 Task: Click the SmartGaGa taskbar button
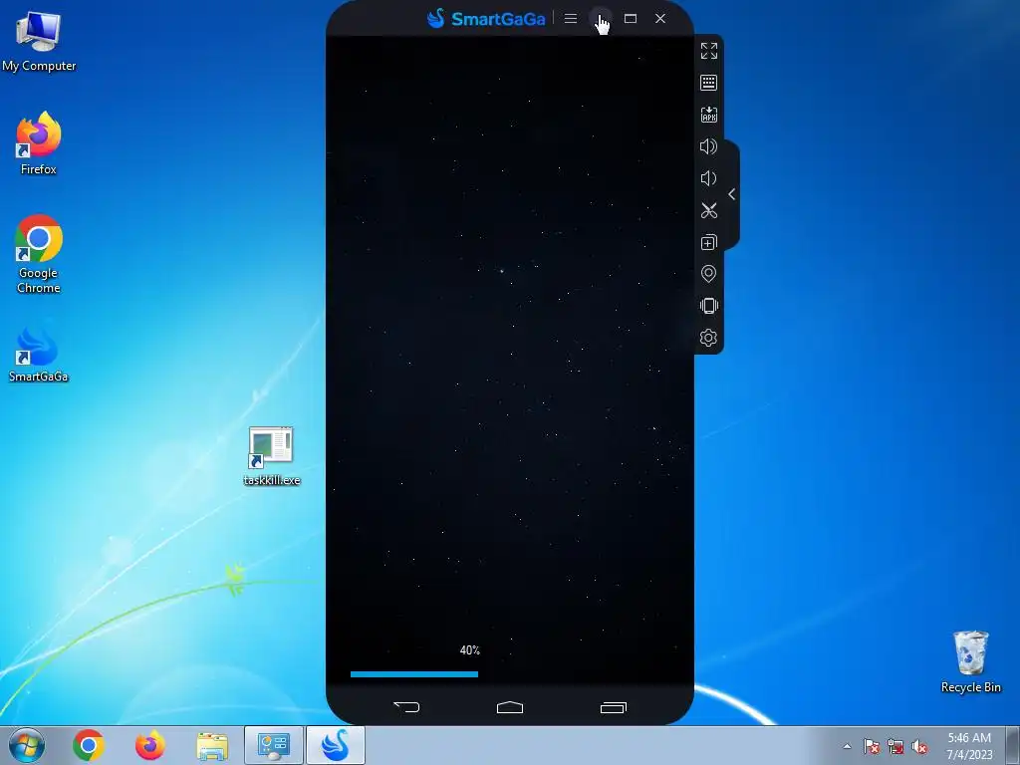(x=336, y=745)
